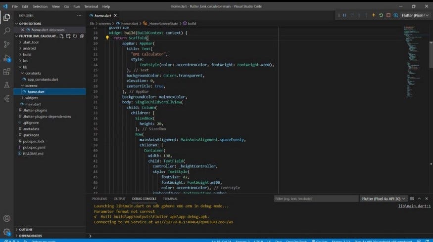Select the Debug Console tab
Screen dimensions: 433x242
click(144, 199)
